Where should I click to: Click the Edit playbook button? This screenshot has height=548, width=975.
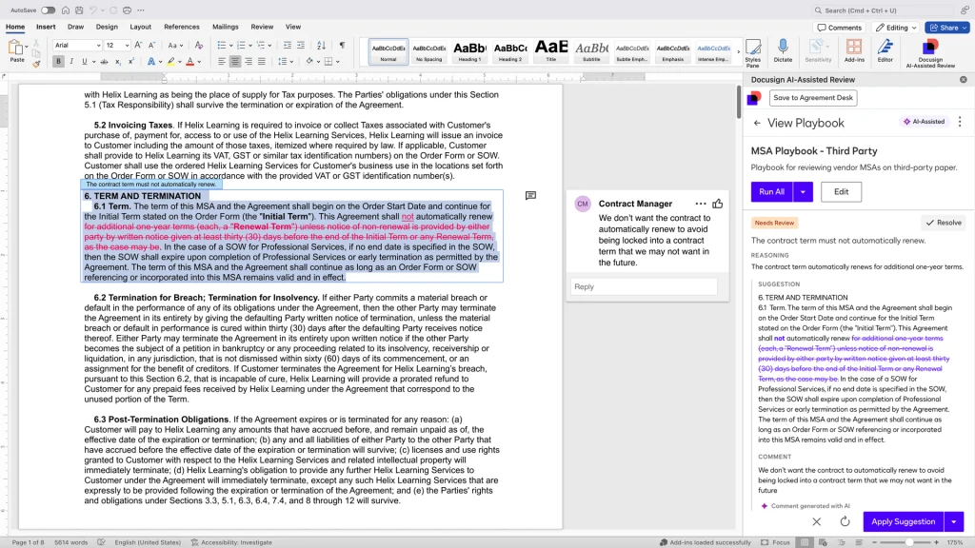(x=841, y=191)
